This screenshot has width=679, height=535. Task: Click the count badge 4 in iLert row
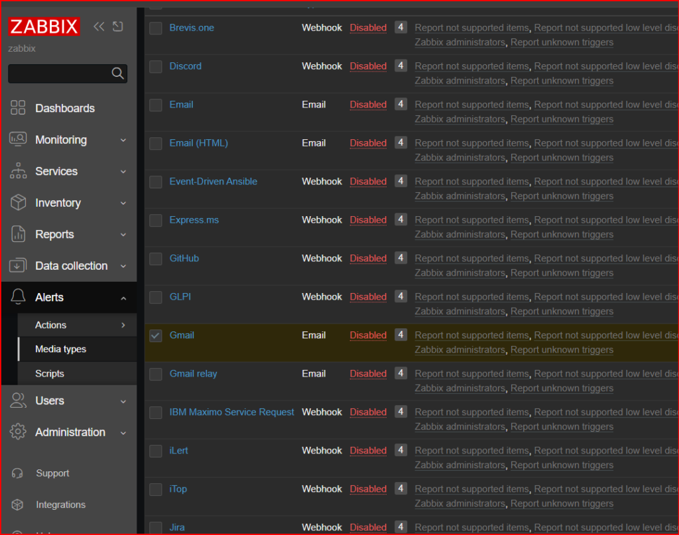point(401,450)
